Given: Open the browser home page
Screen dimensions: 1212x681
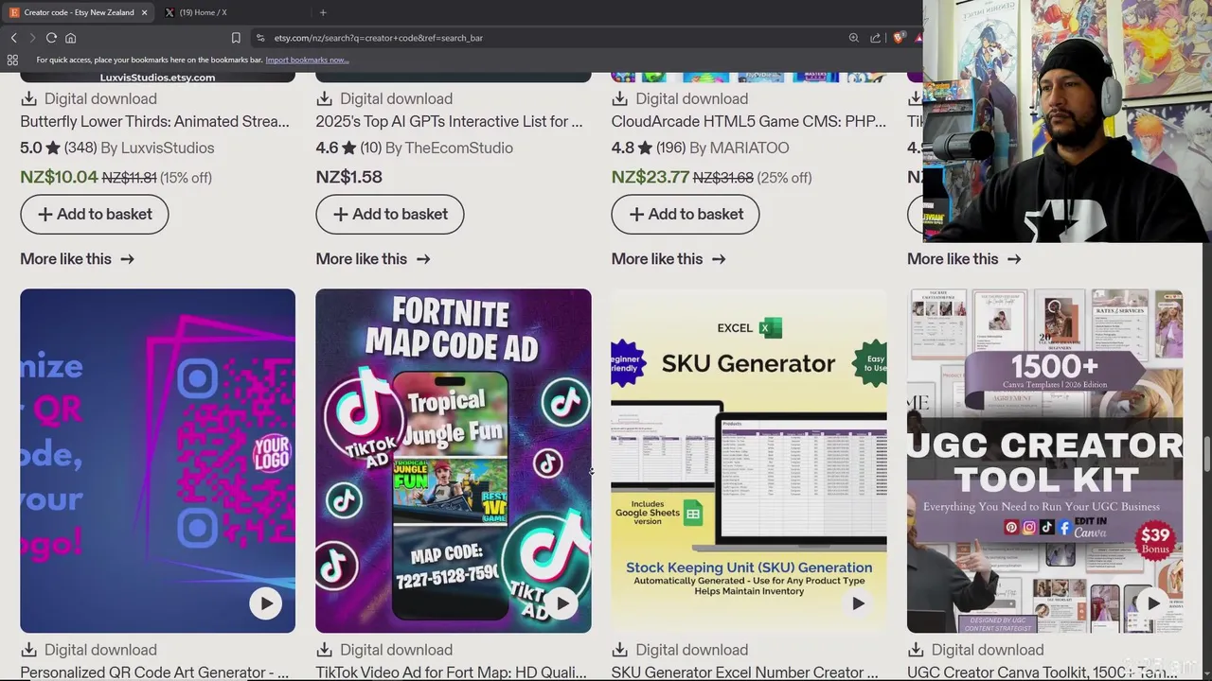Looking at the screenshot, I should tap(70, 38).
